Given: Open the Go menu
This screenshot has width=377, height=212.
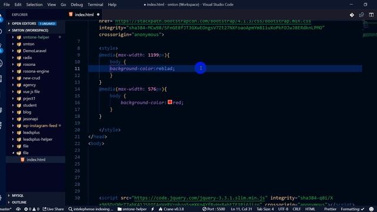Looking at the screenshot, I should tap(63, 5).
